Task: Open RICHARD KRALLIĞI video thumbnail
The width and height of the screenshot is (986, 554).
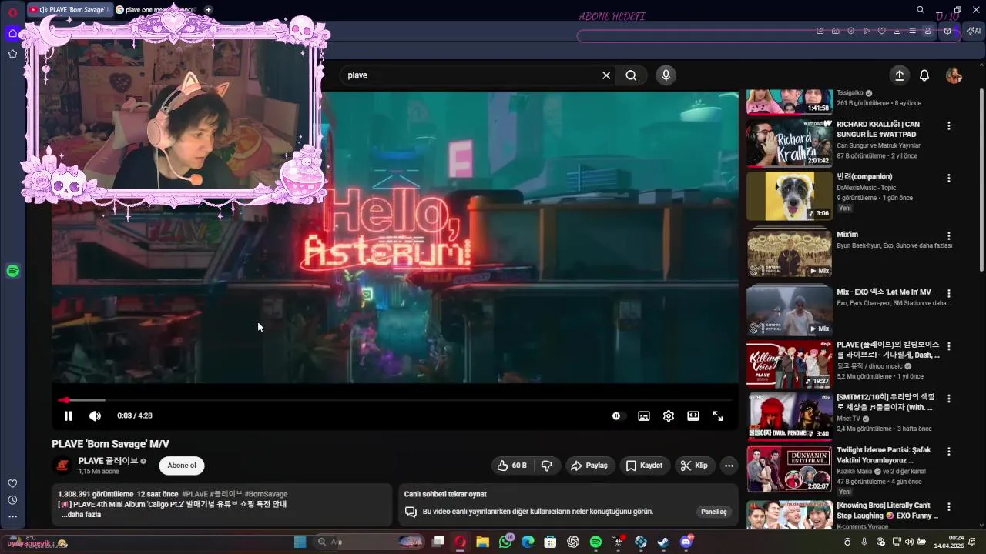Action: 789,142
